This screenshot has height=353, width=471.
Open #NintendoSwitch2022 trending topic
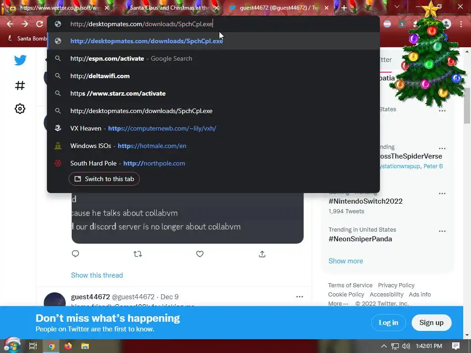coord(365,201)
